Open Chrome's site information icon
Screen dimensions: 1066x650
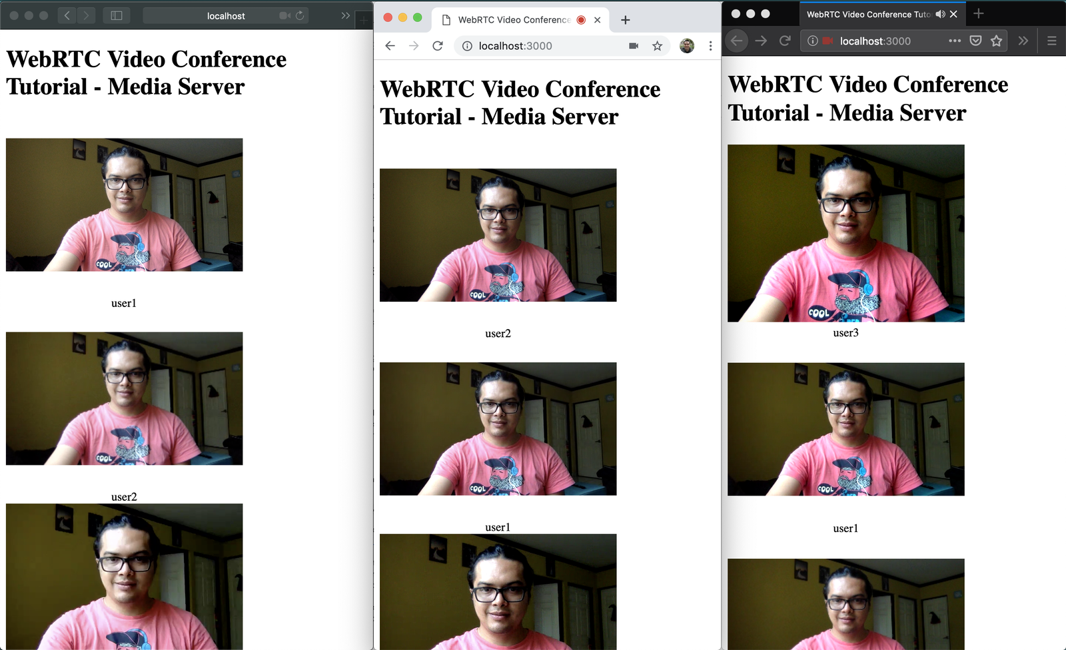tap(467, 46)
